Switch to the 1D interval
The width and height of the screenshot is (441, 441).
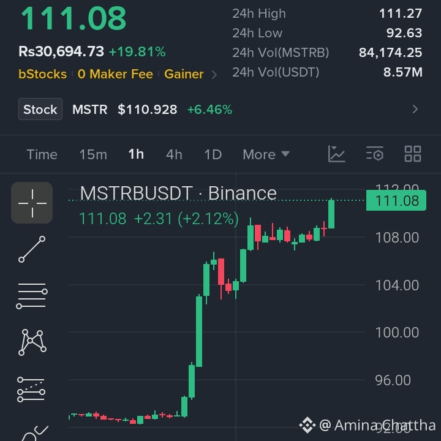(213, 154)
